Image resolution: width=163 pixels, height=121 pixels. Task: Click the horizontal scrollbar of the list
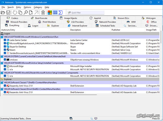click(x=50, y=95)
